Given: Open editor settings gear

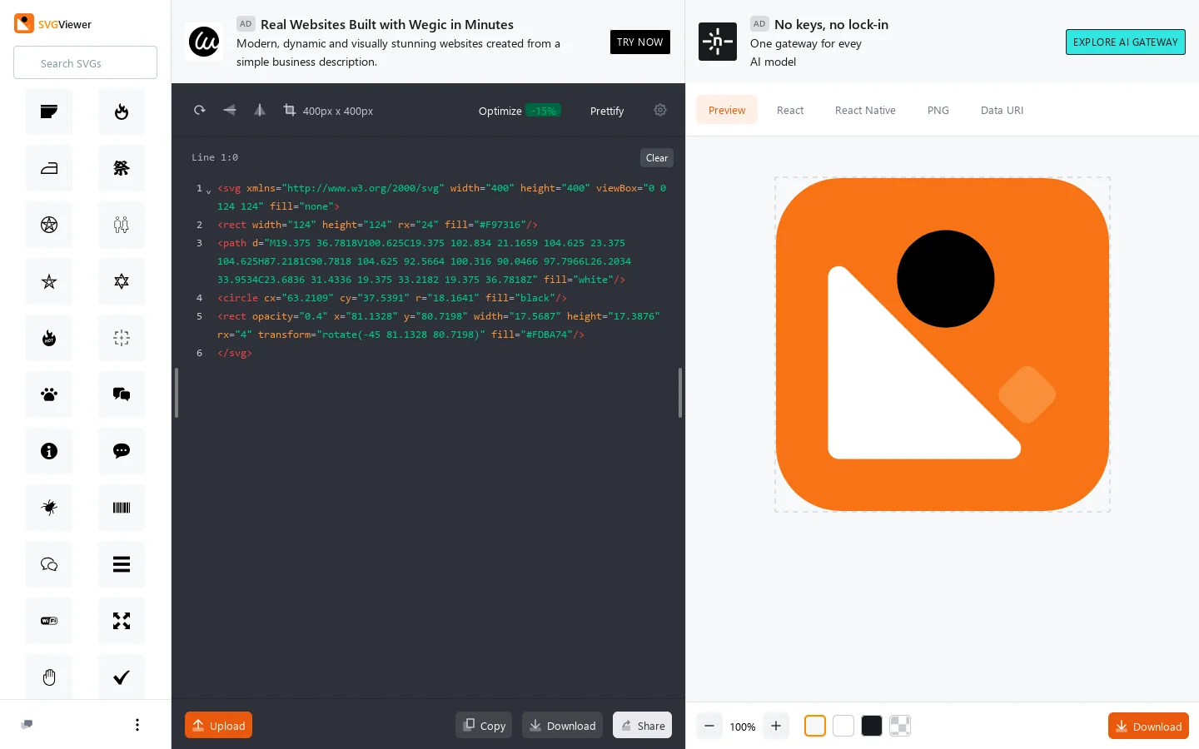Looking at the screenshot, I should 660,110.
